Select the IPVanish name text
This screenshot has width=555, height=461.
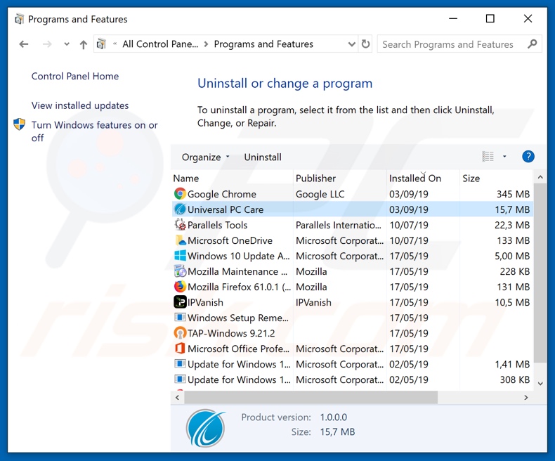[x=205, y=302]
